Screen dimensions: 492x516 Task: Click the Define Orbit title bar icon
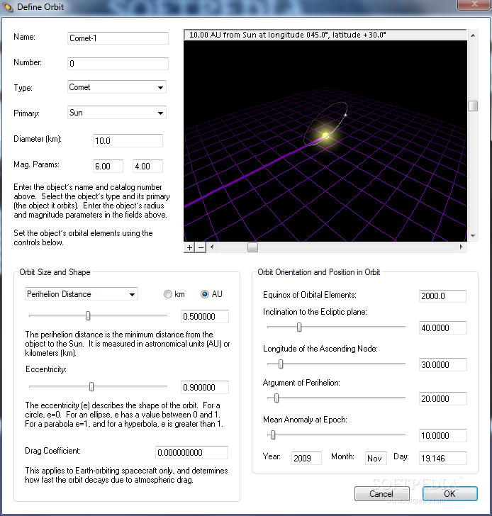[x=7, y=7]
